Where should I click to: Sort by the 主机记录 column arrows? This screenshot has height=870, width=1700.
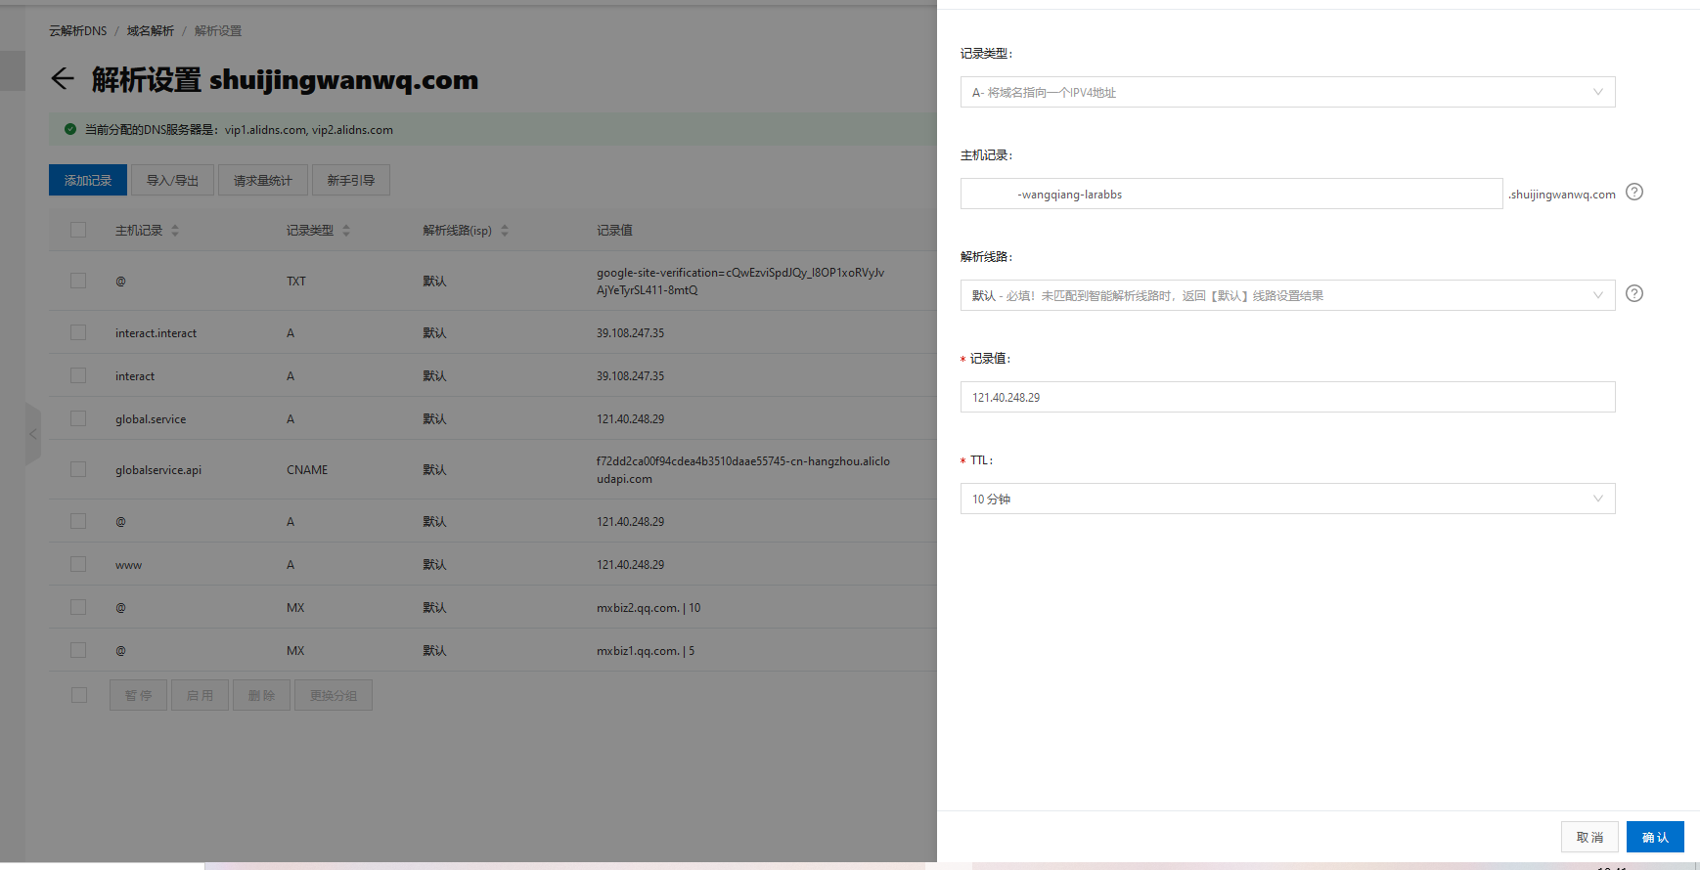(175, 231)
